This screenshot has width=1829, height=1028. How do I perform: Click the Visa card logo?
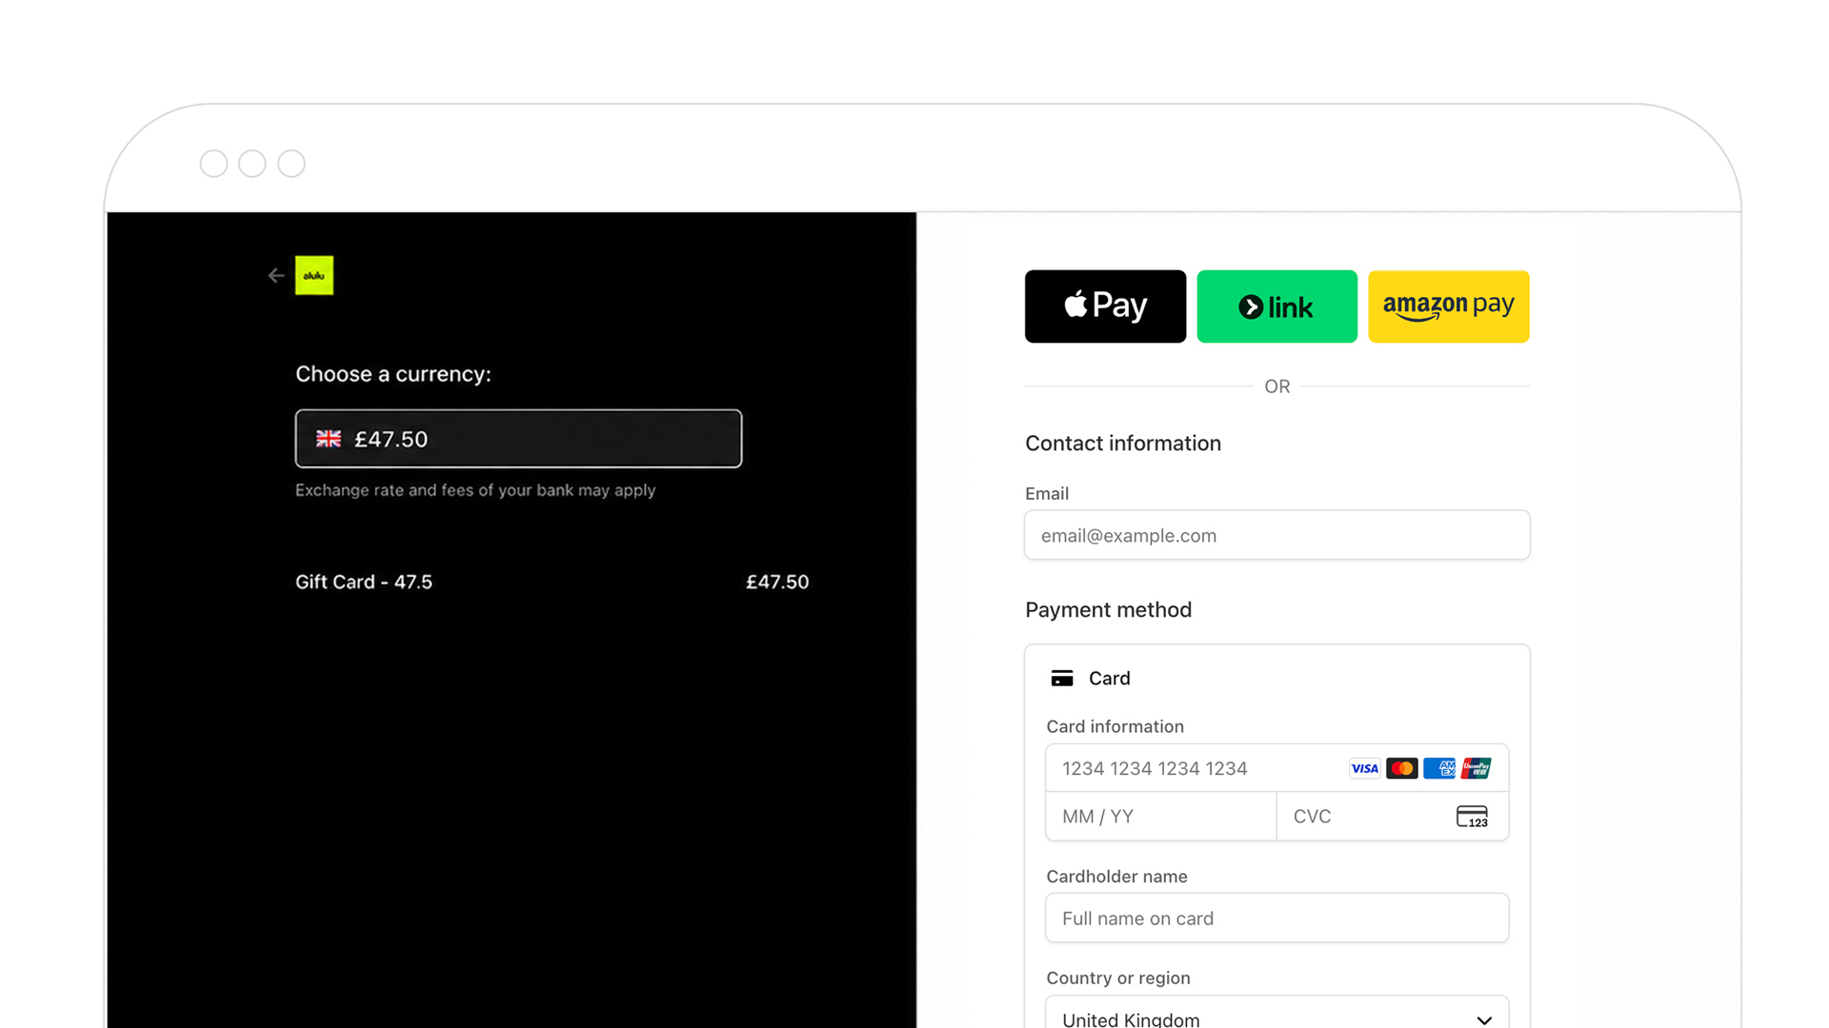(1365, 768)
